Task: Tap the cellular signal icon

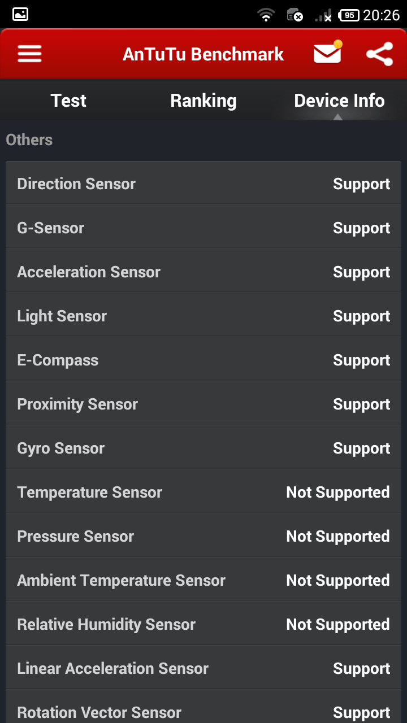Action: (323, 15)
